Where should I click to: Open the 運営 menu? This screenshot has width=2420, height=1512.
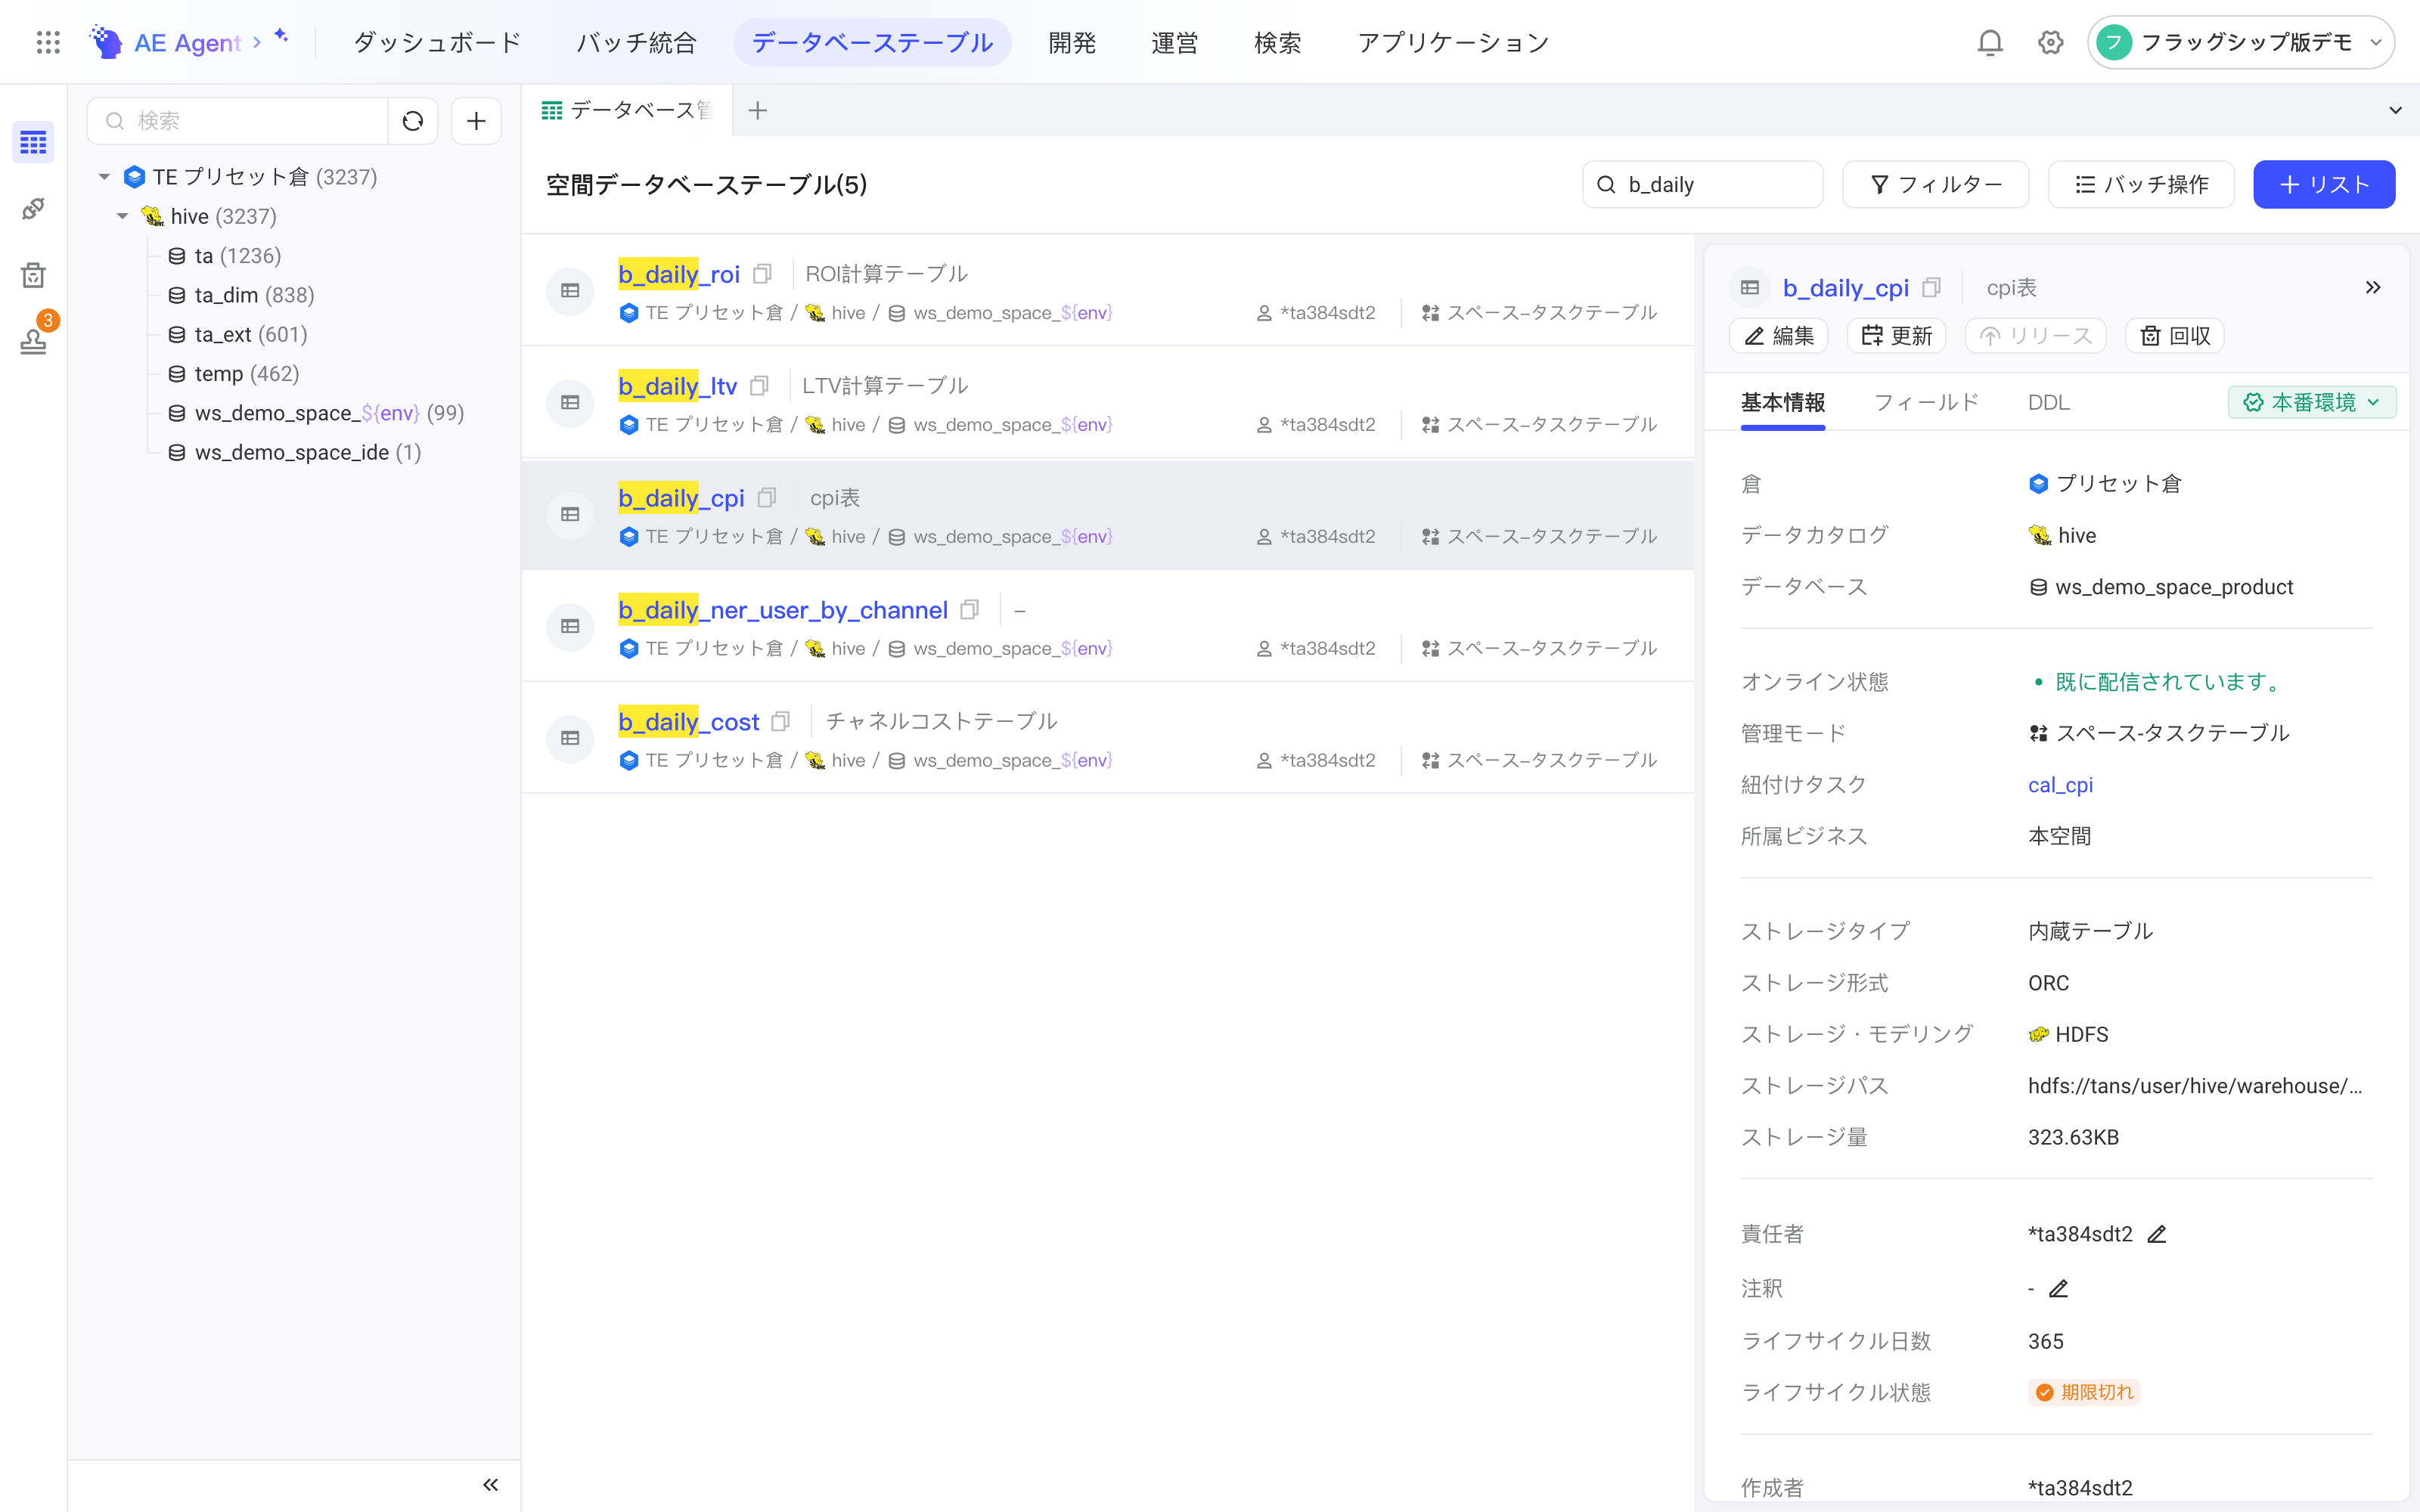(1174, 42)
